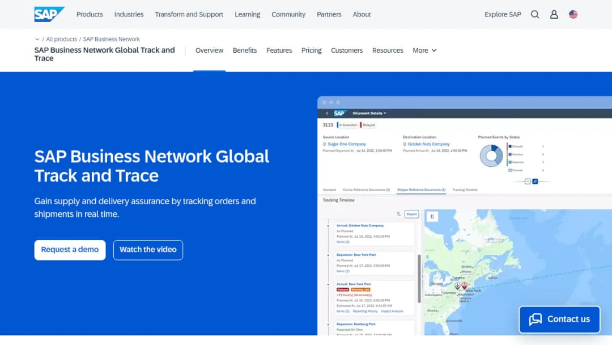Switch to the Overview tab

tap(209, 51)
